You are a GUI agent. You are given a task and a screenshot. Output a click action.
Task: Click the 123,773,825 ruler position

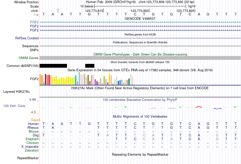click(x=185, y=11)
